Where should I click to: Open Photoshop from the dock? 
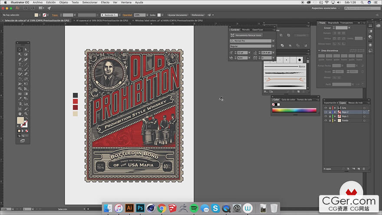[x=140, y=208]
